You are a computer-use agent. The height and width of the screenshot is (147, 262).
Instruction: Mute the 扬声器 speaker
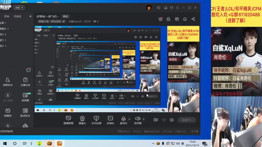point(138,120)
